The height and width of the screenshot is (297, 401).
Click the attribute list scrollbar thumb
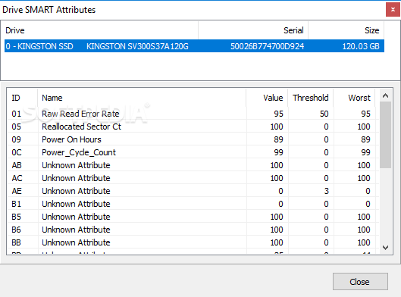(385, 135)
